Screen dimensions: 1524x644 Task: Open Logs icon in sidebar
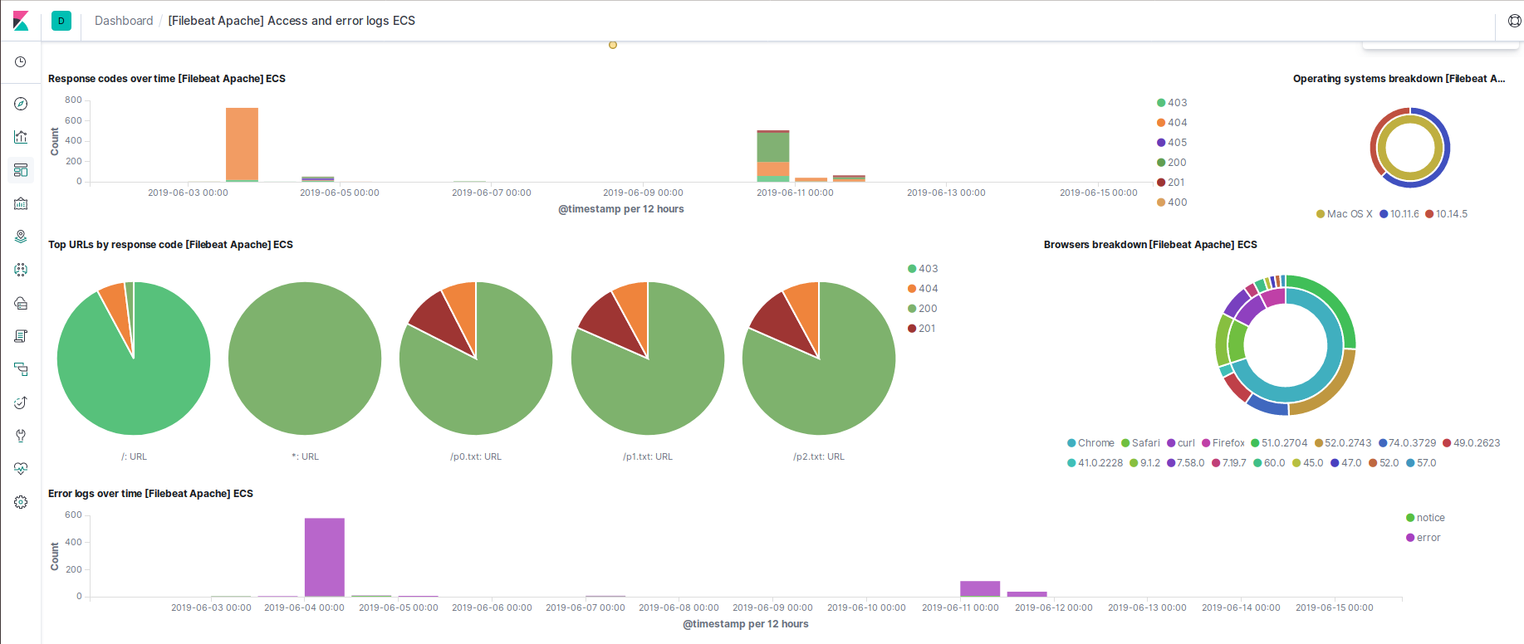click(21, 336)
